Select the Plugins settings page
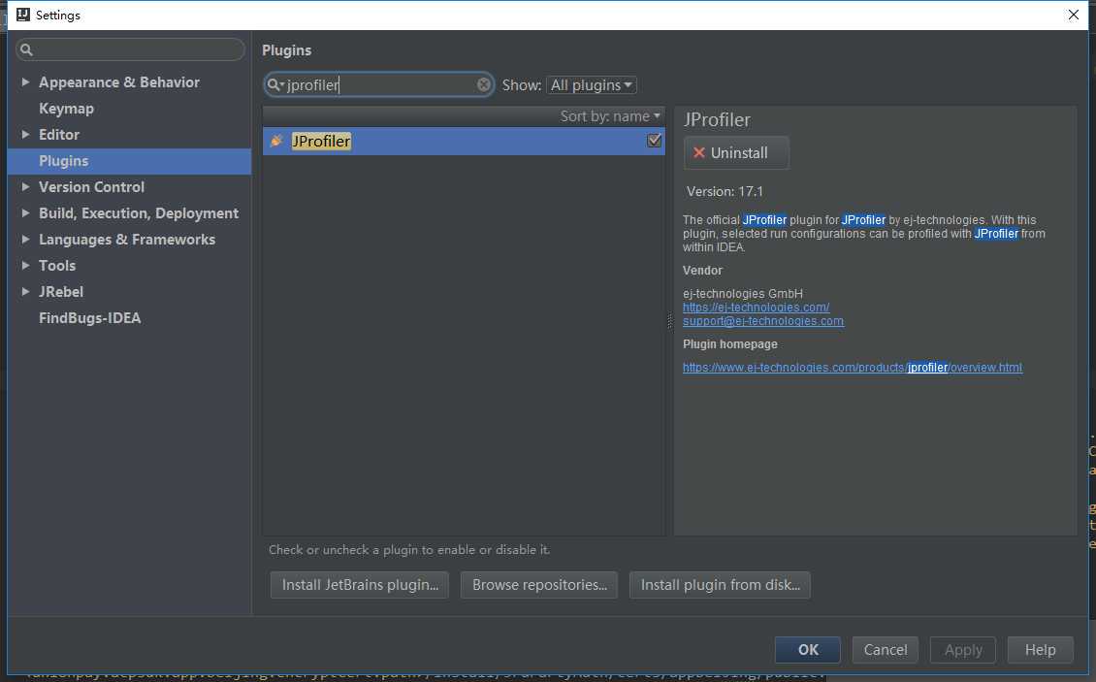This screenshot has width=1096, height=682. 129,161
